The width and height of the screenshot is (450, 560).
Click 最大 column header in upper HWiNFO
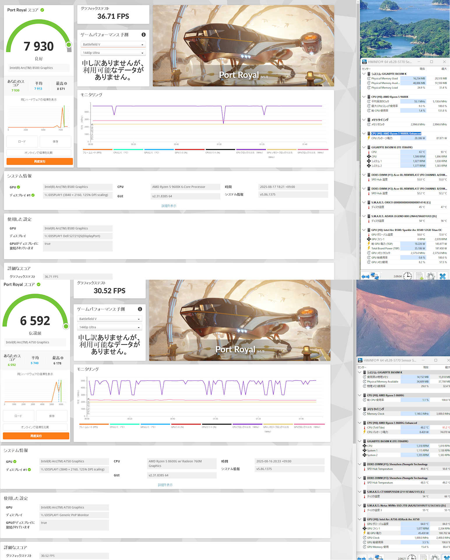tap(444, 69)
